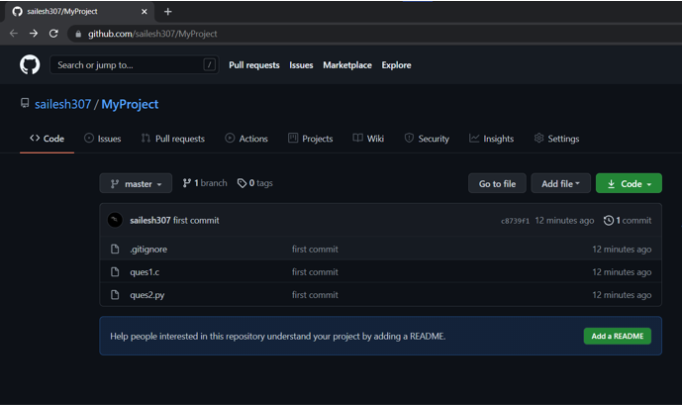Select the sailesh307/MyProject browser tab
This screenshot has width=682, height=405.
(78, 12)
